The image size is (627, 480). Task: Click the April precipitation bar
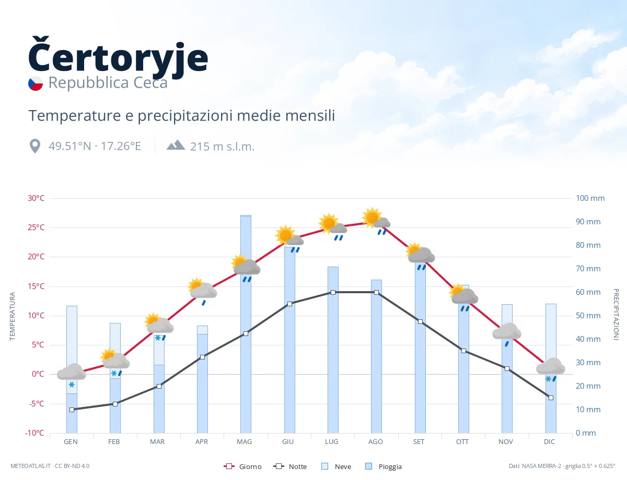pyautogui.click(x=202, y=379)
